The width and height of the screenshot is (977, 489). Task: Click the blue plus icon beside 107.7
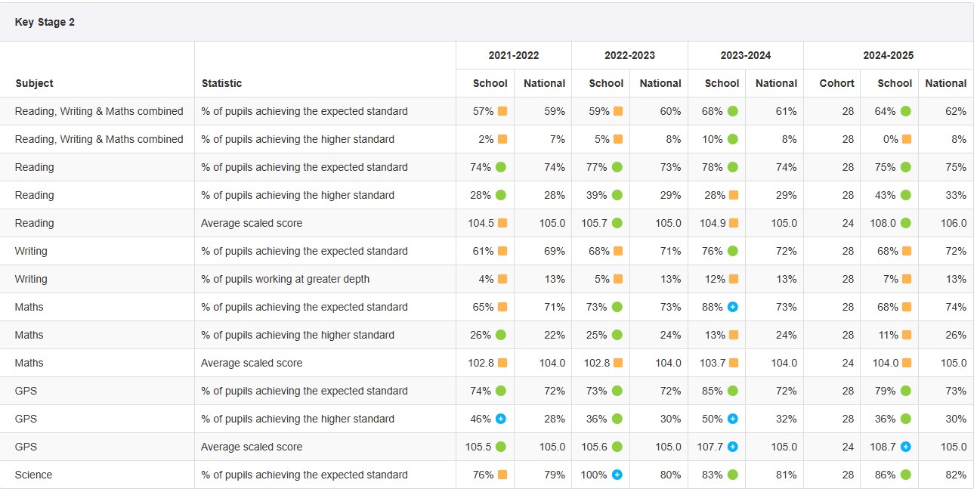733,447
